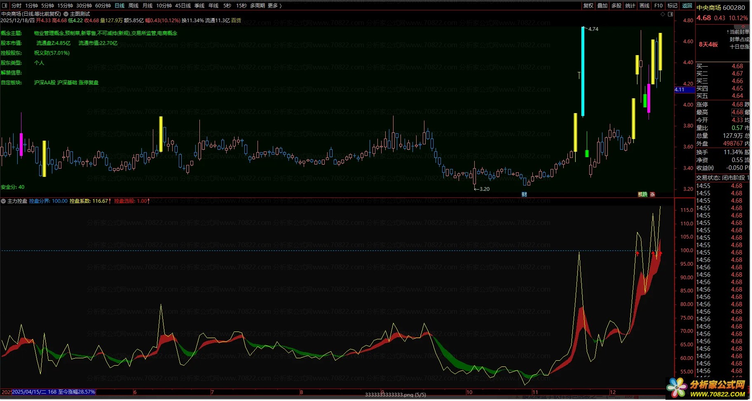This screenshot has width=752, height=401.
Task: Toggle the right panel layout icon
Action: (670, 14)
